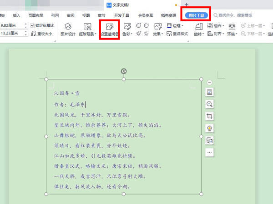This screenshot has height=204, width=273.
Task: Decrease picture contrast with the ribbon icon
Action: [x=147, y=25]
